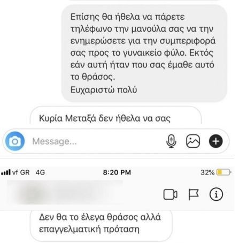Tap the 8:20 PM clock
Screen dimensions: 239x243
(x=117, y=172)
